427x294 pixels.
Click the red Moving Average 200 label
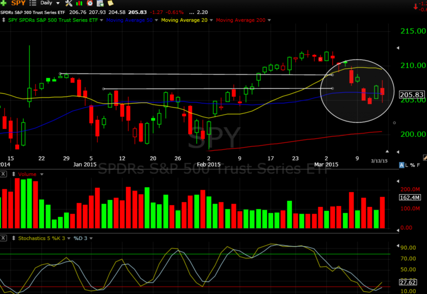click(x=241, y=20)
